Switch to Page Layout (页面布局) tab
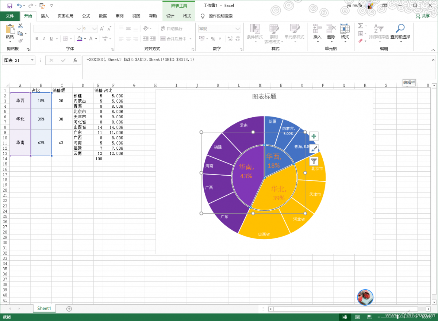This screenshot has width=438, height=321. (65, 16)
